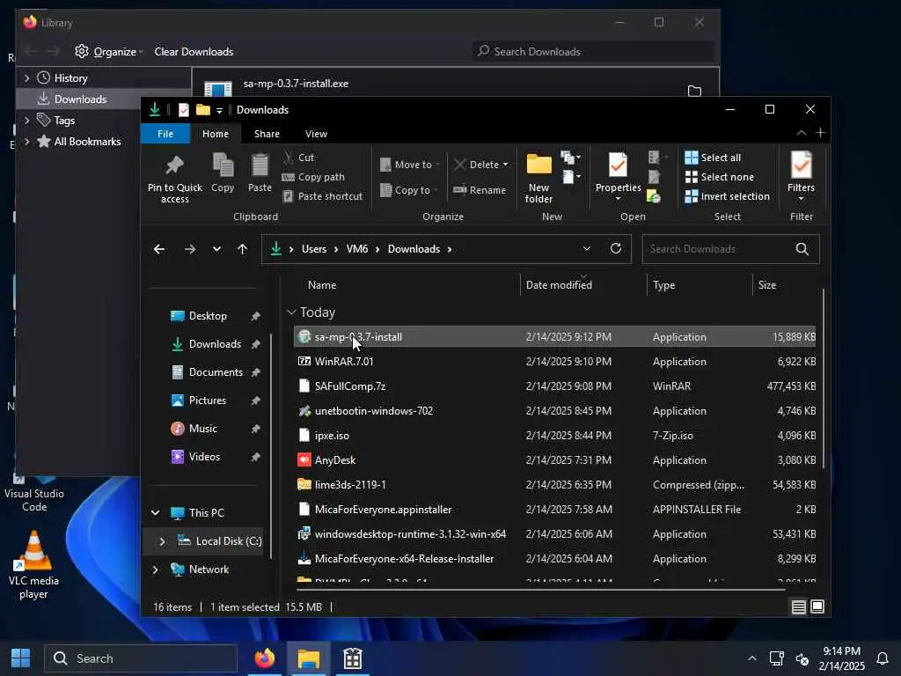The width and height of the screenshot is (901, 676).
Task: Open recent locations dropdown arrow
Action: pos(216,249)
